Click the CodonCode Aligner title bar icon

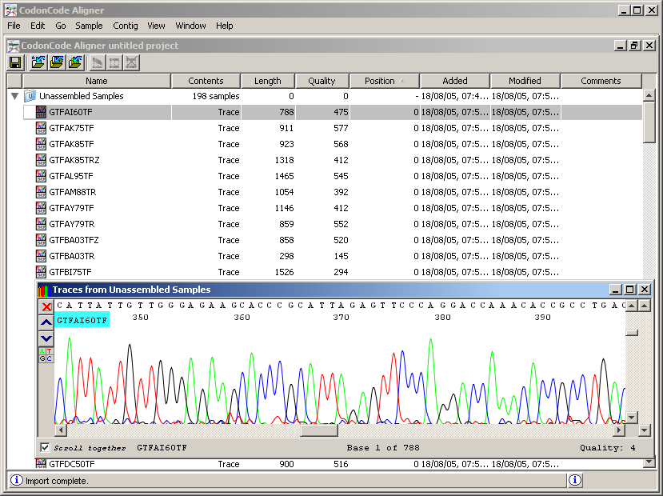pos(10,10)
